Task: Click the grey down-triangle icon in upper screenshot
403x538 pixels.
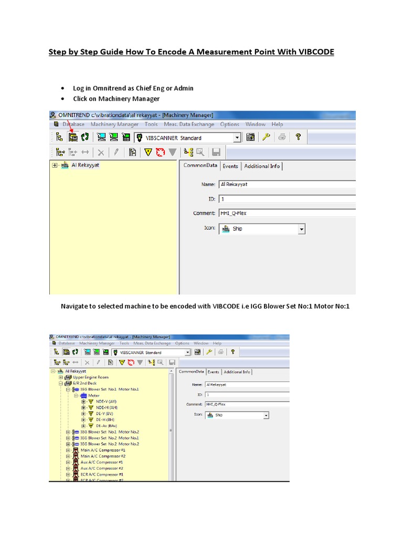Action: click(x=172, y=152)
